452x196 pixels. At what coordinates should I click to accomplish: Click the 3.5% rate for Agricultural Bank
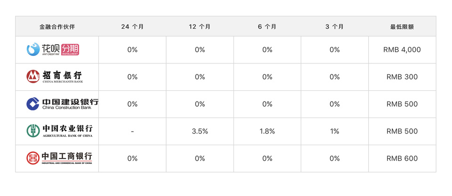[200, 132]
